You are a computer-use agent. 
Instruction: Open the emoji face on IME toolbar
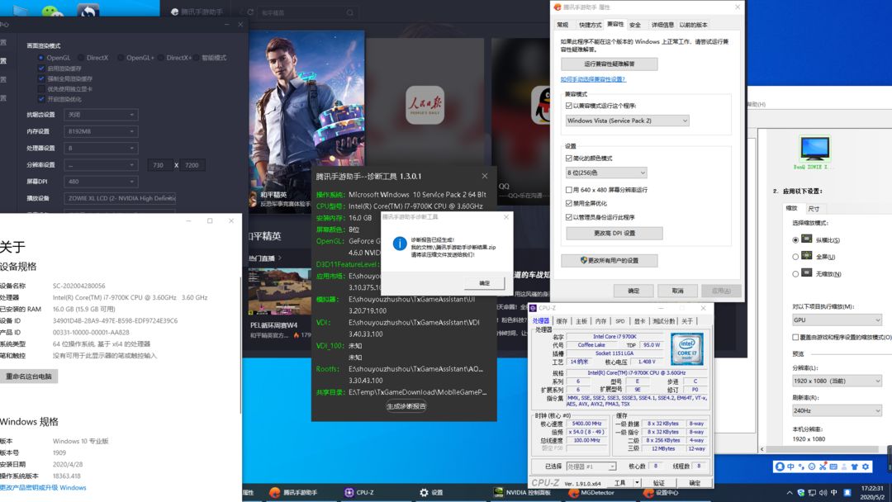click(x=812, y=466)
